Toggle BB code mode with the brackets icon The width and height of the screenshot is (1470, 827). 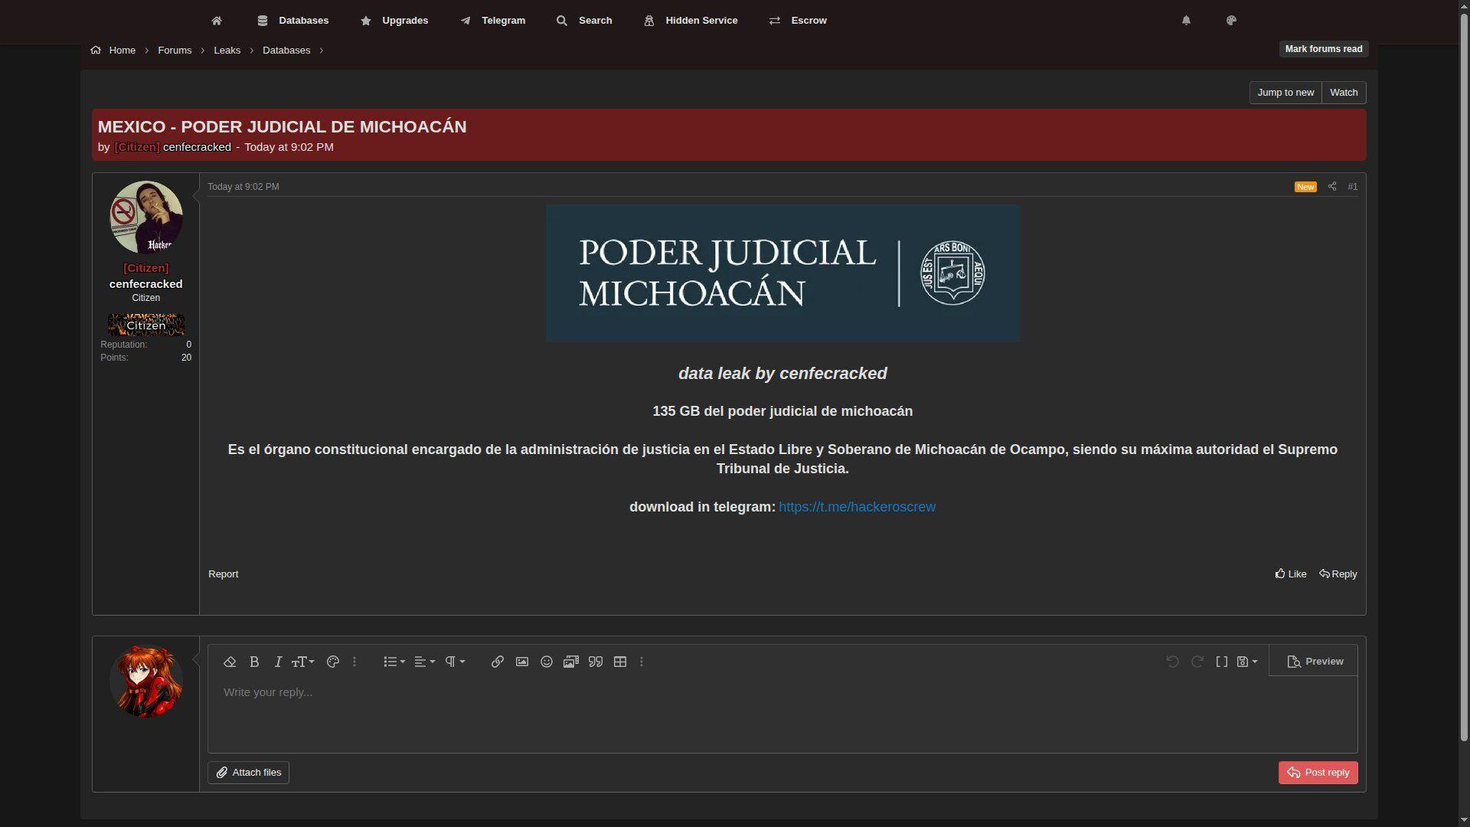[x=1222, y=662]
